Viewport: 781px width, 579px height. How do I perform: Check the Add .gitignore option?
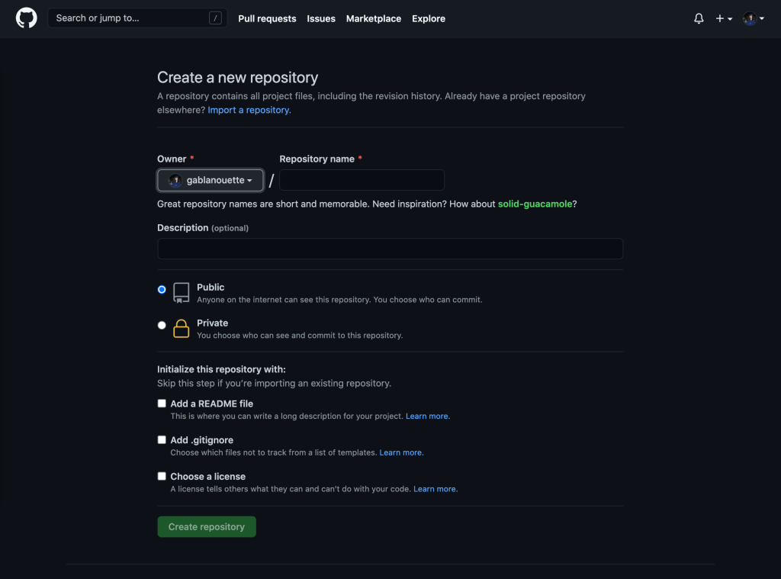162,440
